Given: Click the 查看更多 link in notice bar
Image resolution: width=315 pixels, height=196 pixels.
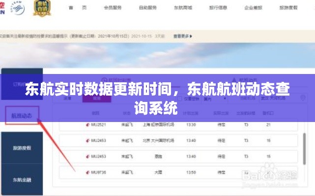Looking at the screenshot, I should (182, 36).
